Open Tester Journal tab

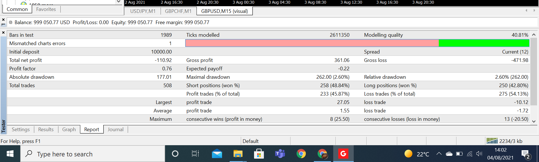pyautogui.click(x=115, y=129)
